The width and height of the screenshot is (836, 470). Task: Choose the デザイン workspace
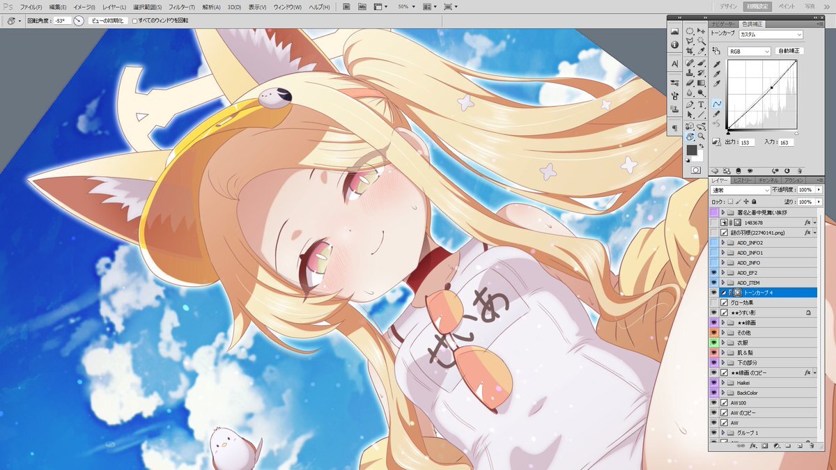(x=728, y=6)
